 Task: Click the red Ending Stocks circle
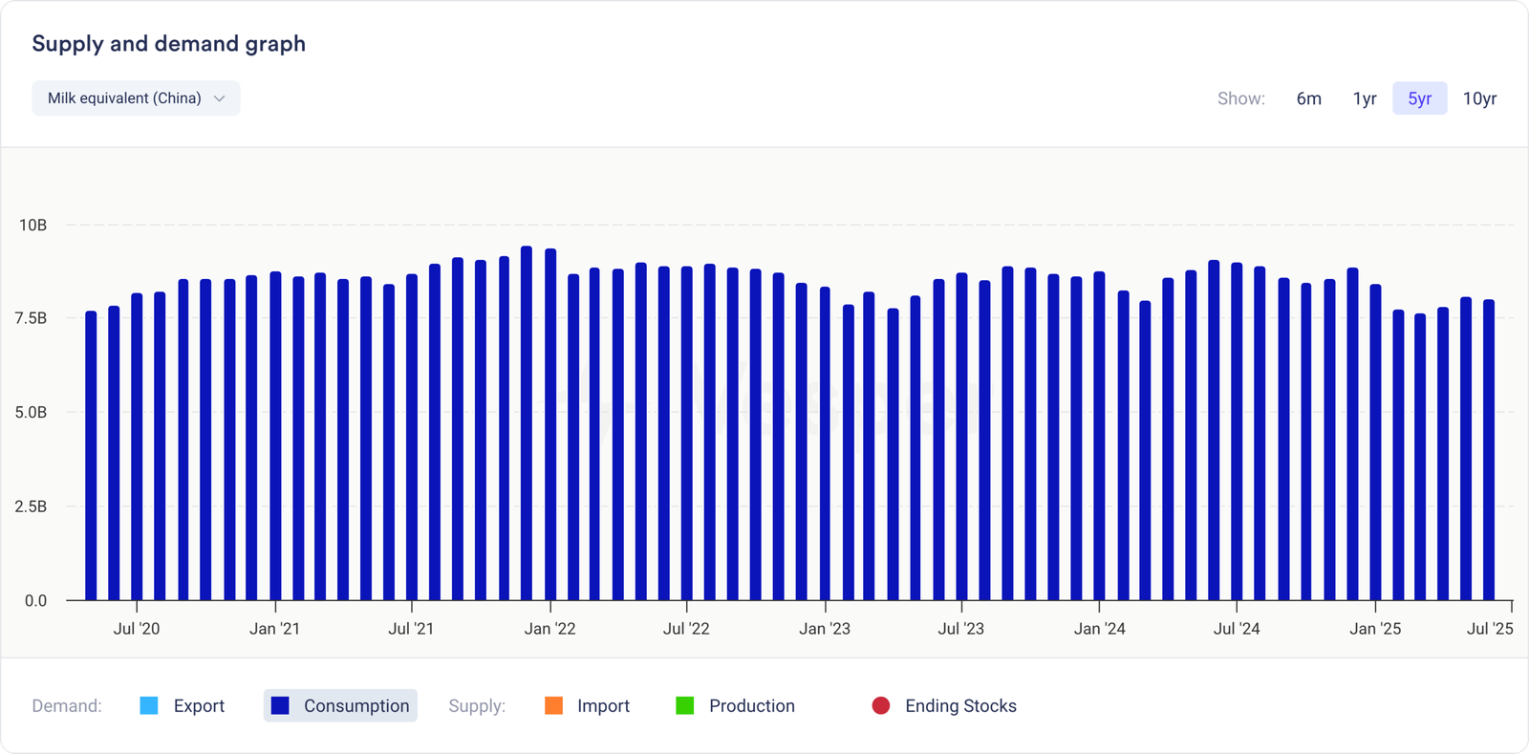click(881, 705)
